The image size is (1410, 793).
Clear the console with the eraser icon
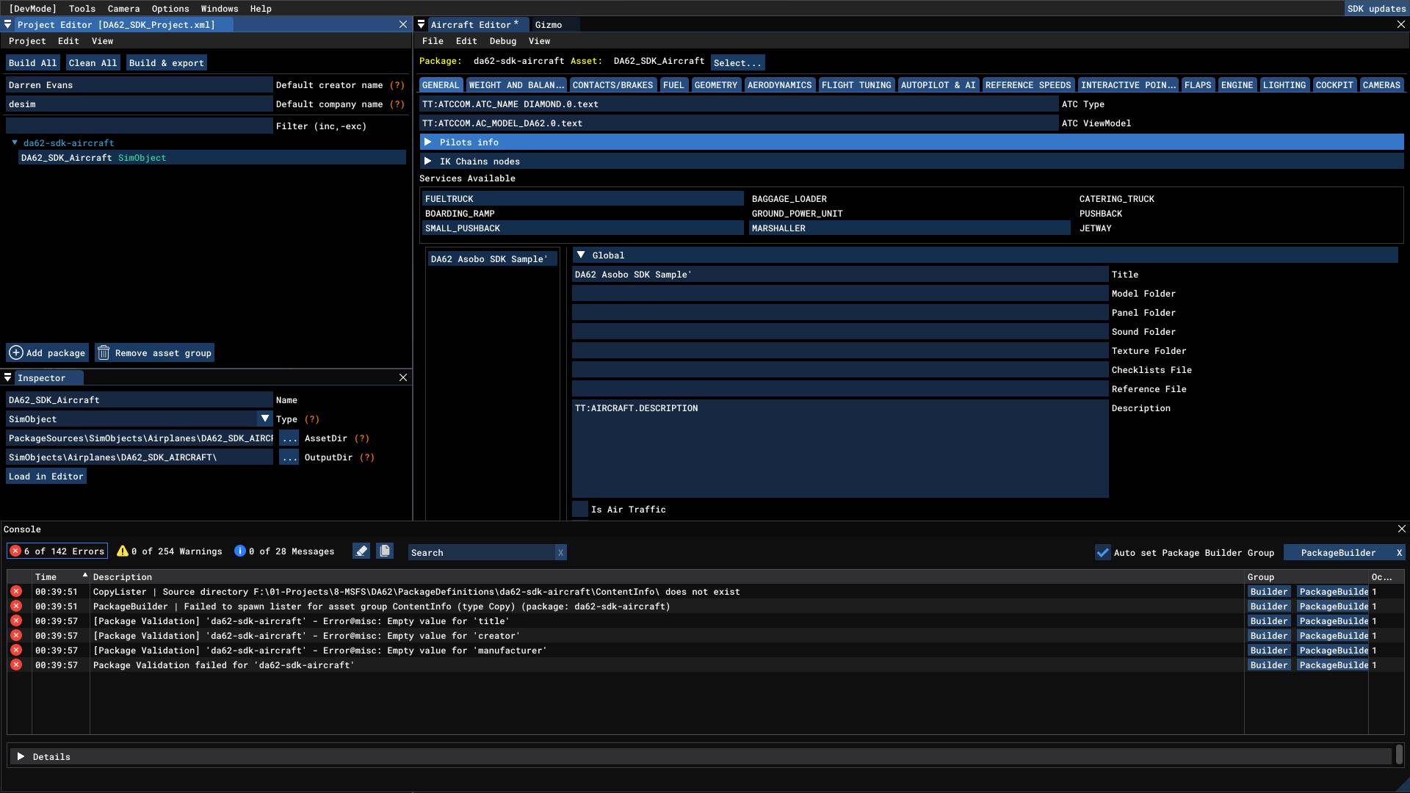pyautogui.click(x=361, y=551)
